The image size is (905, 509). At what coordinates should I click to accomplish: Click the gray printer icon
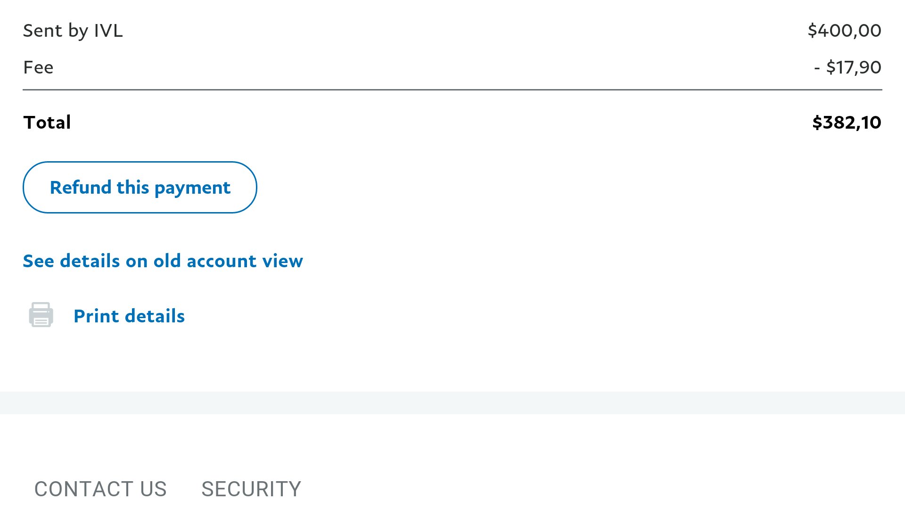[41, 315]
